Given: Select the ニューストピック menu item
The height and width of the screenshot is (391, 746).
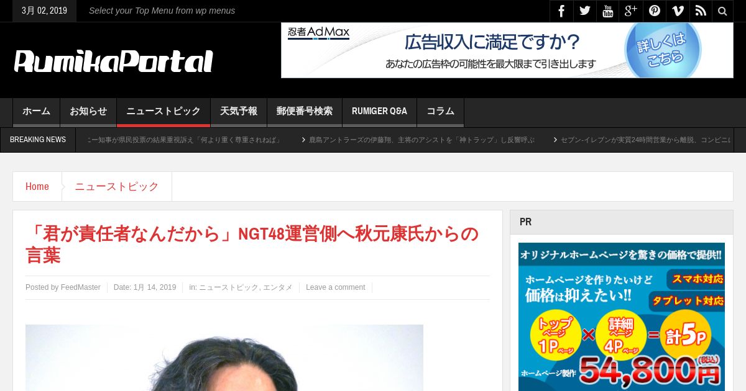Looking at the screenshot, I should tap(163, 112).
